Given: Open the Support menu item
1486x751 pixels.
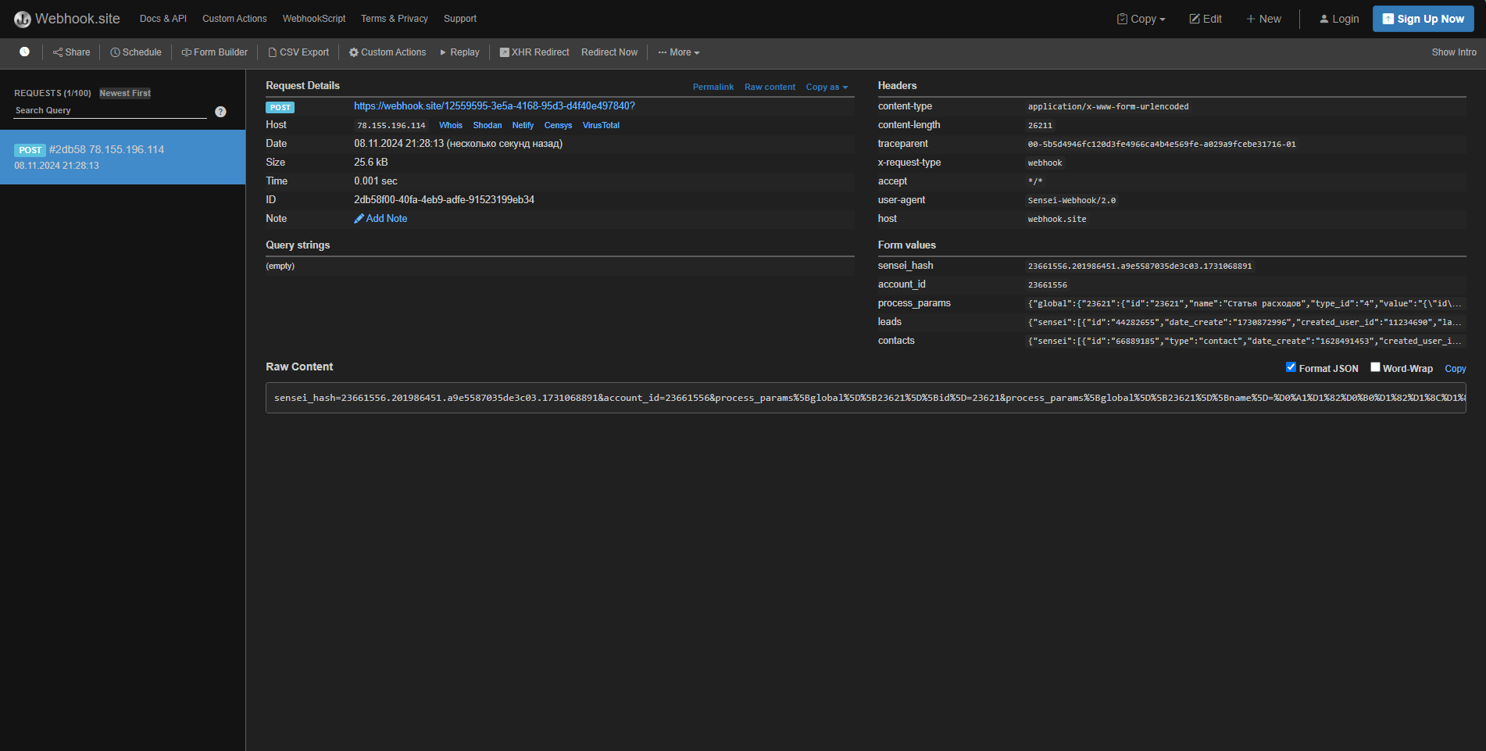Looking at the screenshot, I should click(460, 19).
